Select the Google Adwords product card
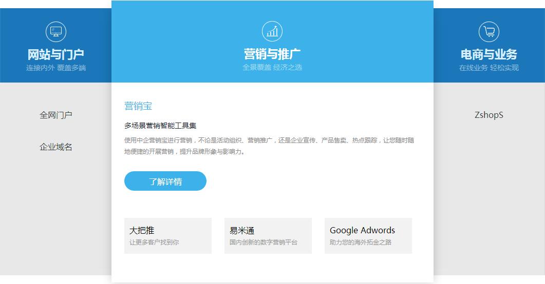545x284 pixels. (x=368, y=236)
